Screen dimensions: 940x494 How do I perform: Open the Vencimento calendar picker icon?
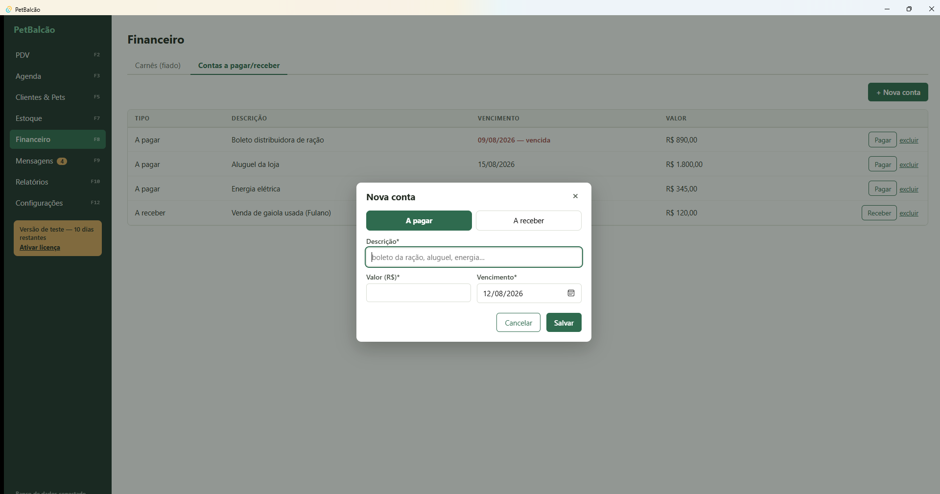pos(571,293)
